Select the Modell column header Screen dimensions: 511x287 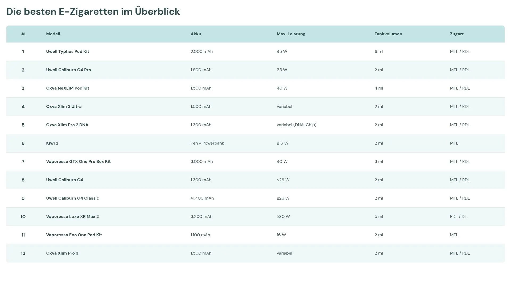coord(53,34)
